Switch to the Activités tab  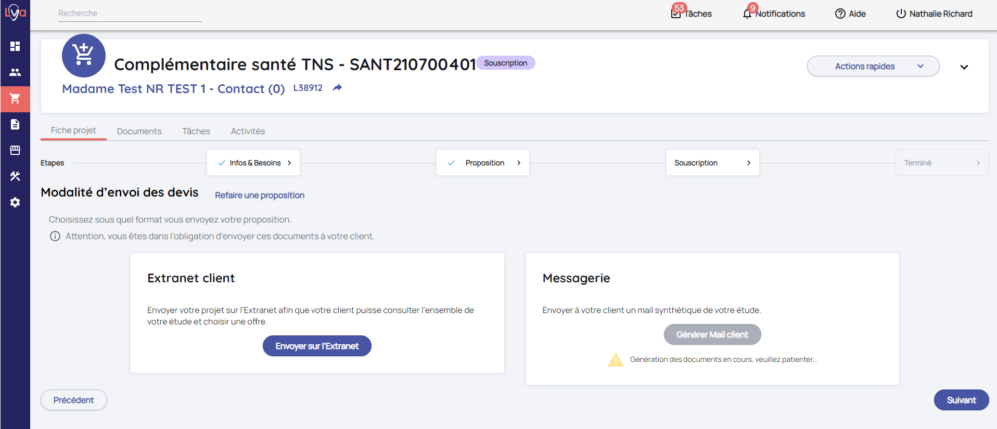click(248, 131)
